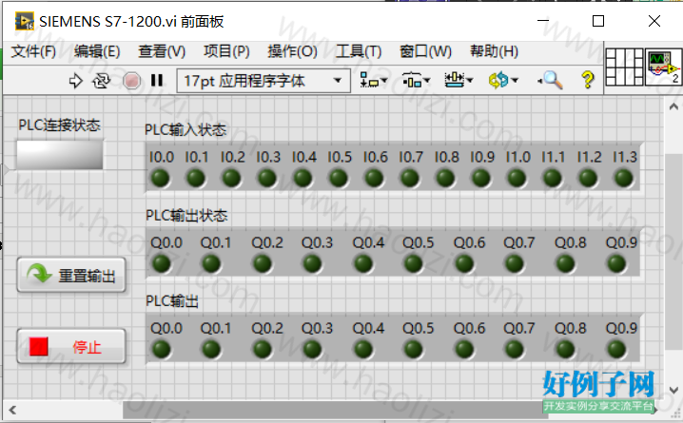Screen dimensions: 683x423
Task: Click the I0.3 input LED
Action: pos(267,178)
